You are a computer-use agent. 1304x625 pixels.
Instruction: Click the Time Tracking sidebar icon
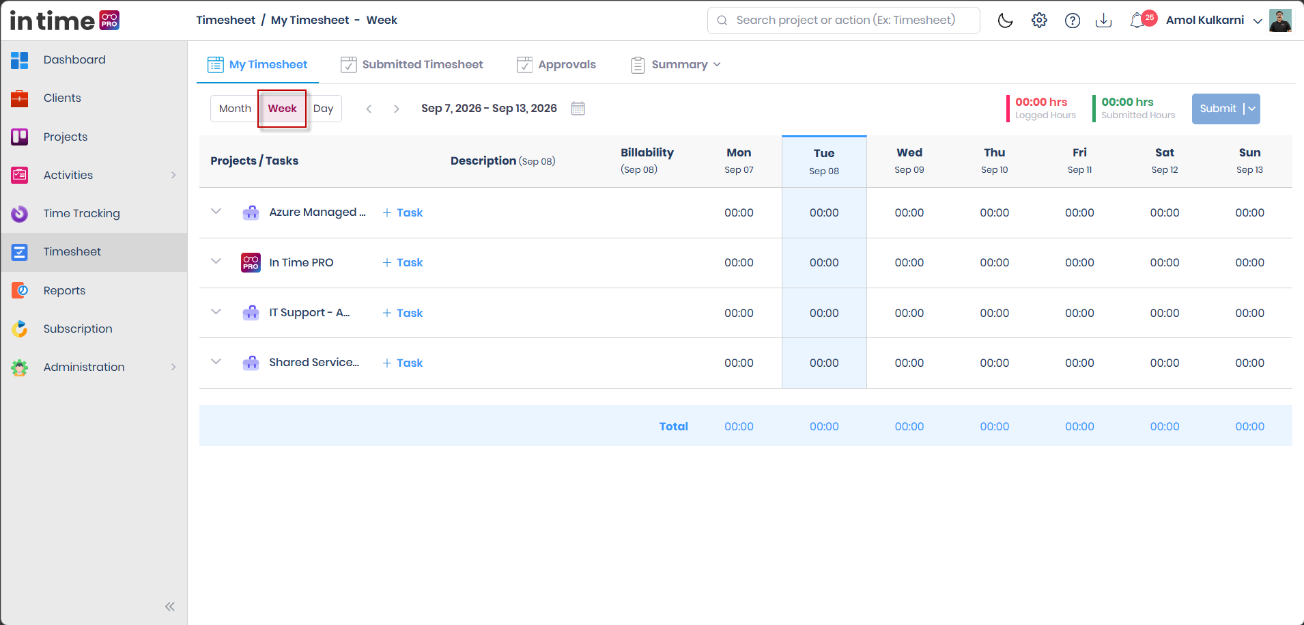click(20, 214)
